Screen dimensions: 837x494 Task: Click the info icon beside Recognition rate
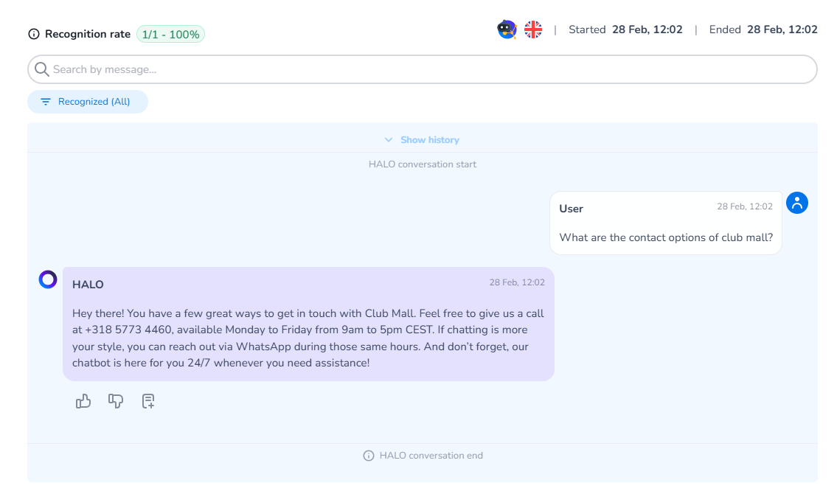tap(34, 34)
